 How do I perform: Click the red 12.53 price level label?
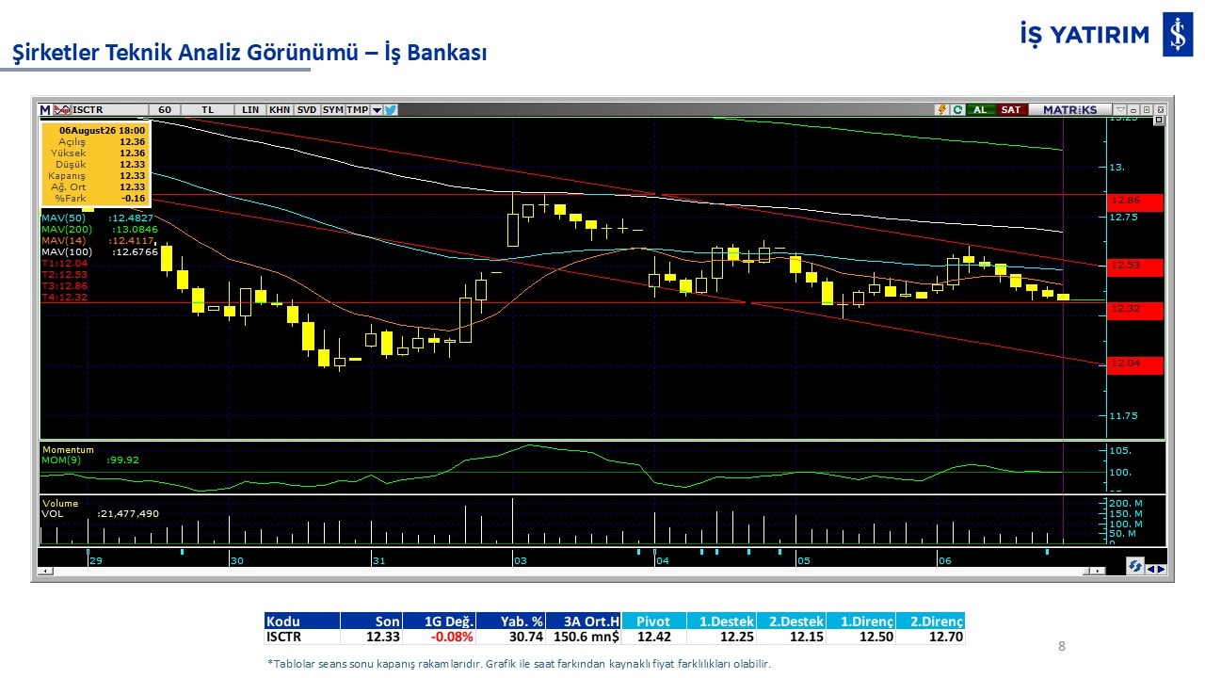tap(1135, 266)
